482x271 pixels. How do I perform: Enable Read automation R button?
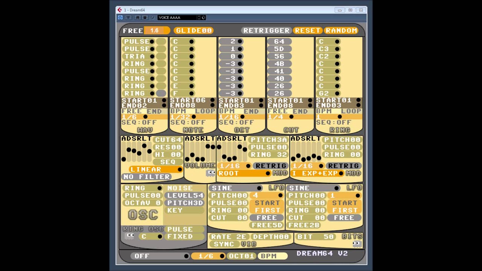(138, 17)
